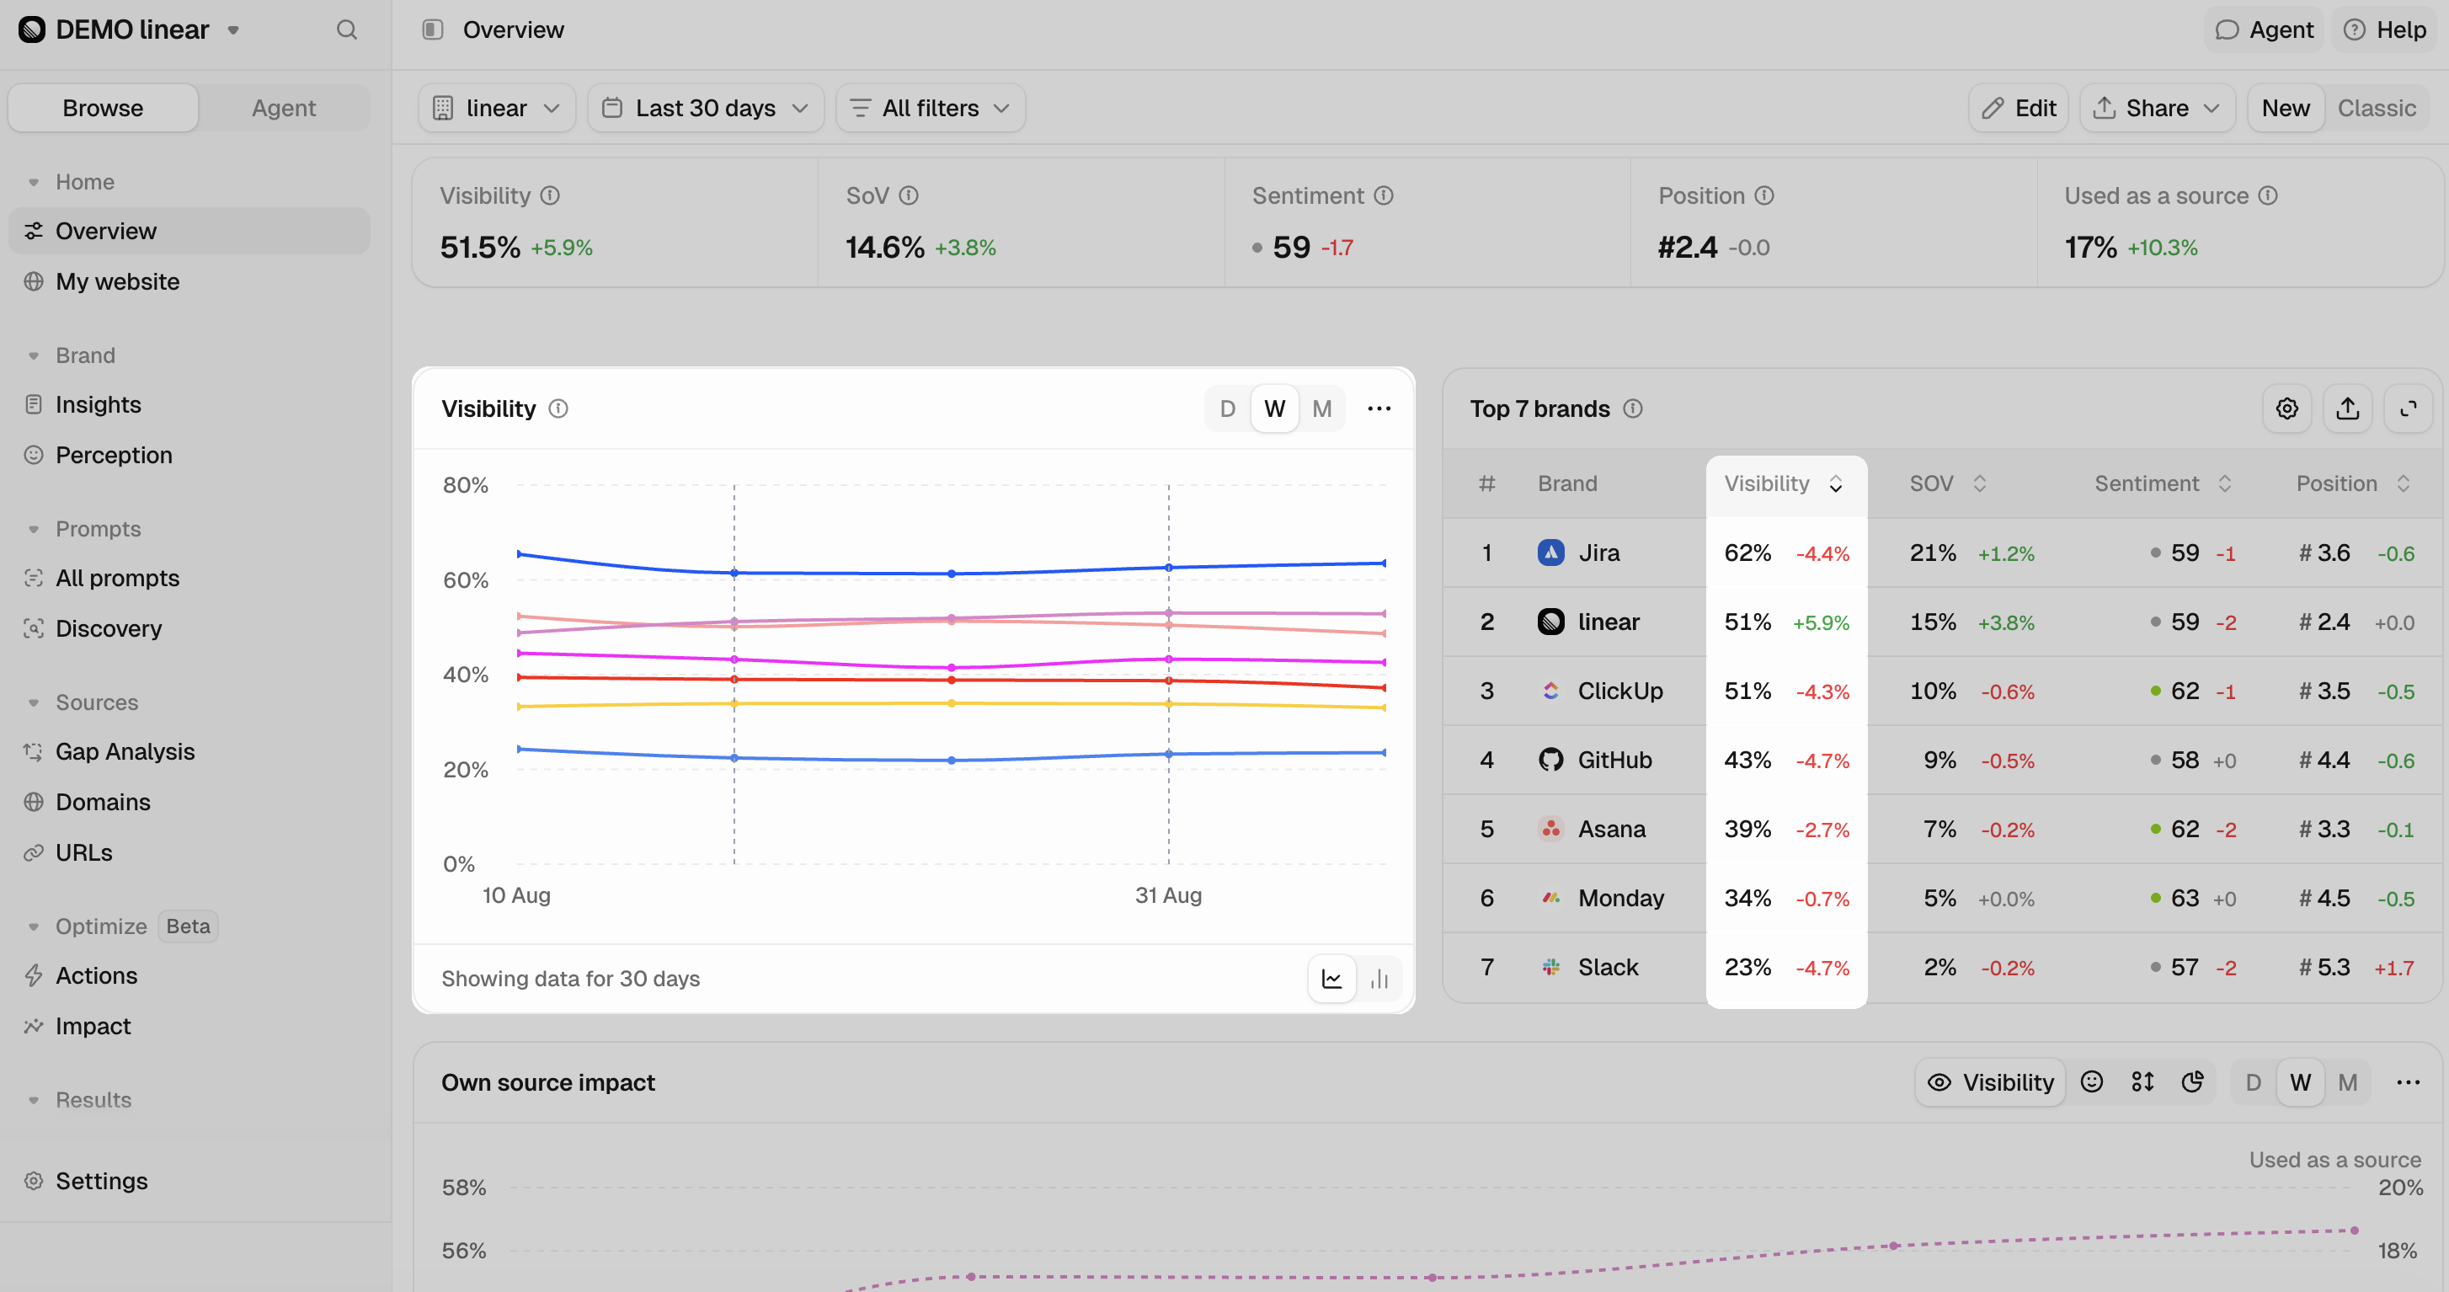Select share pie icon in Own source impact
2449x1292 pixels.
click(2192, 1082)
